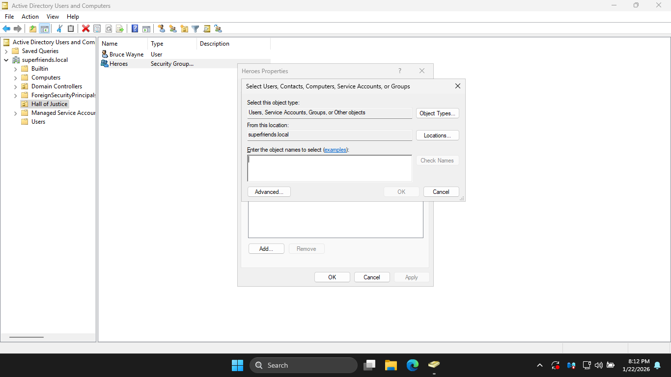Click the Find Objects magnifier icon
The width and height of the screenshot is (671, 377).
point(207,29)
